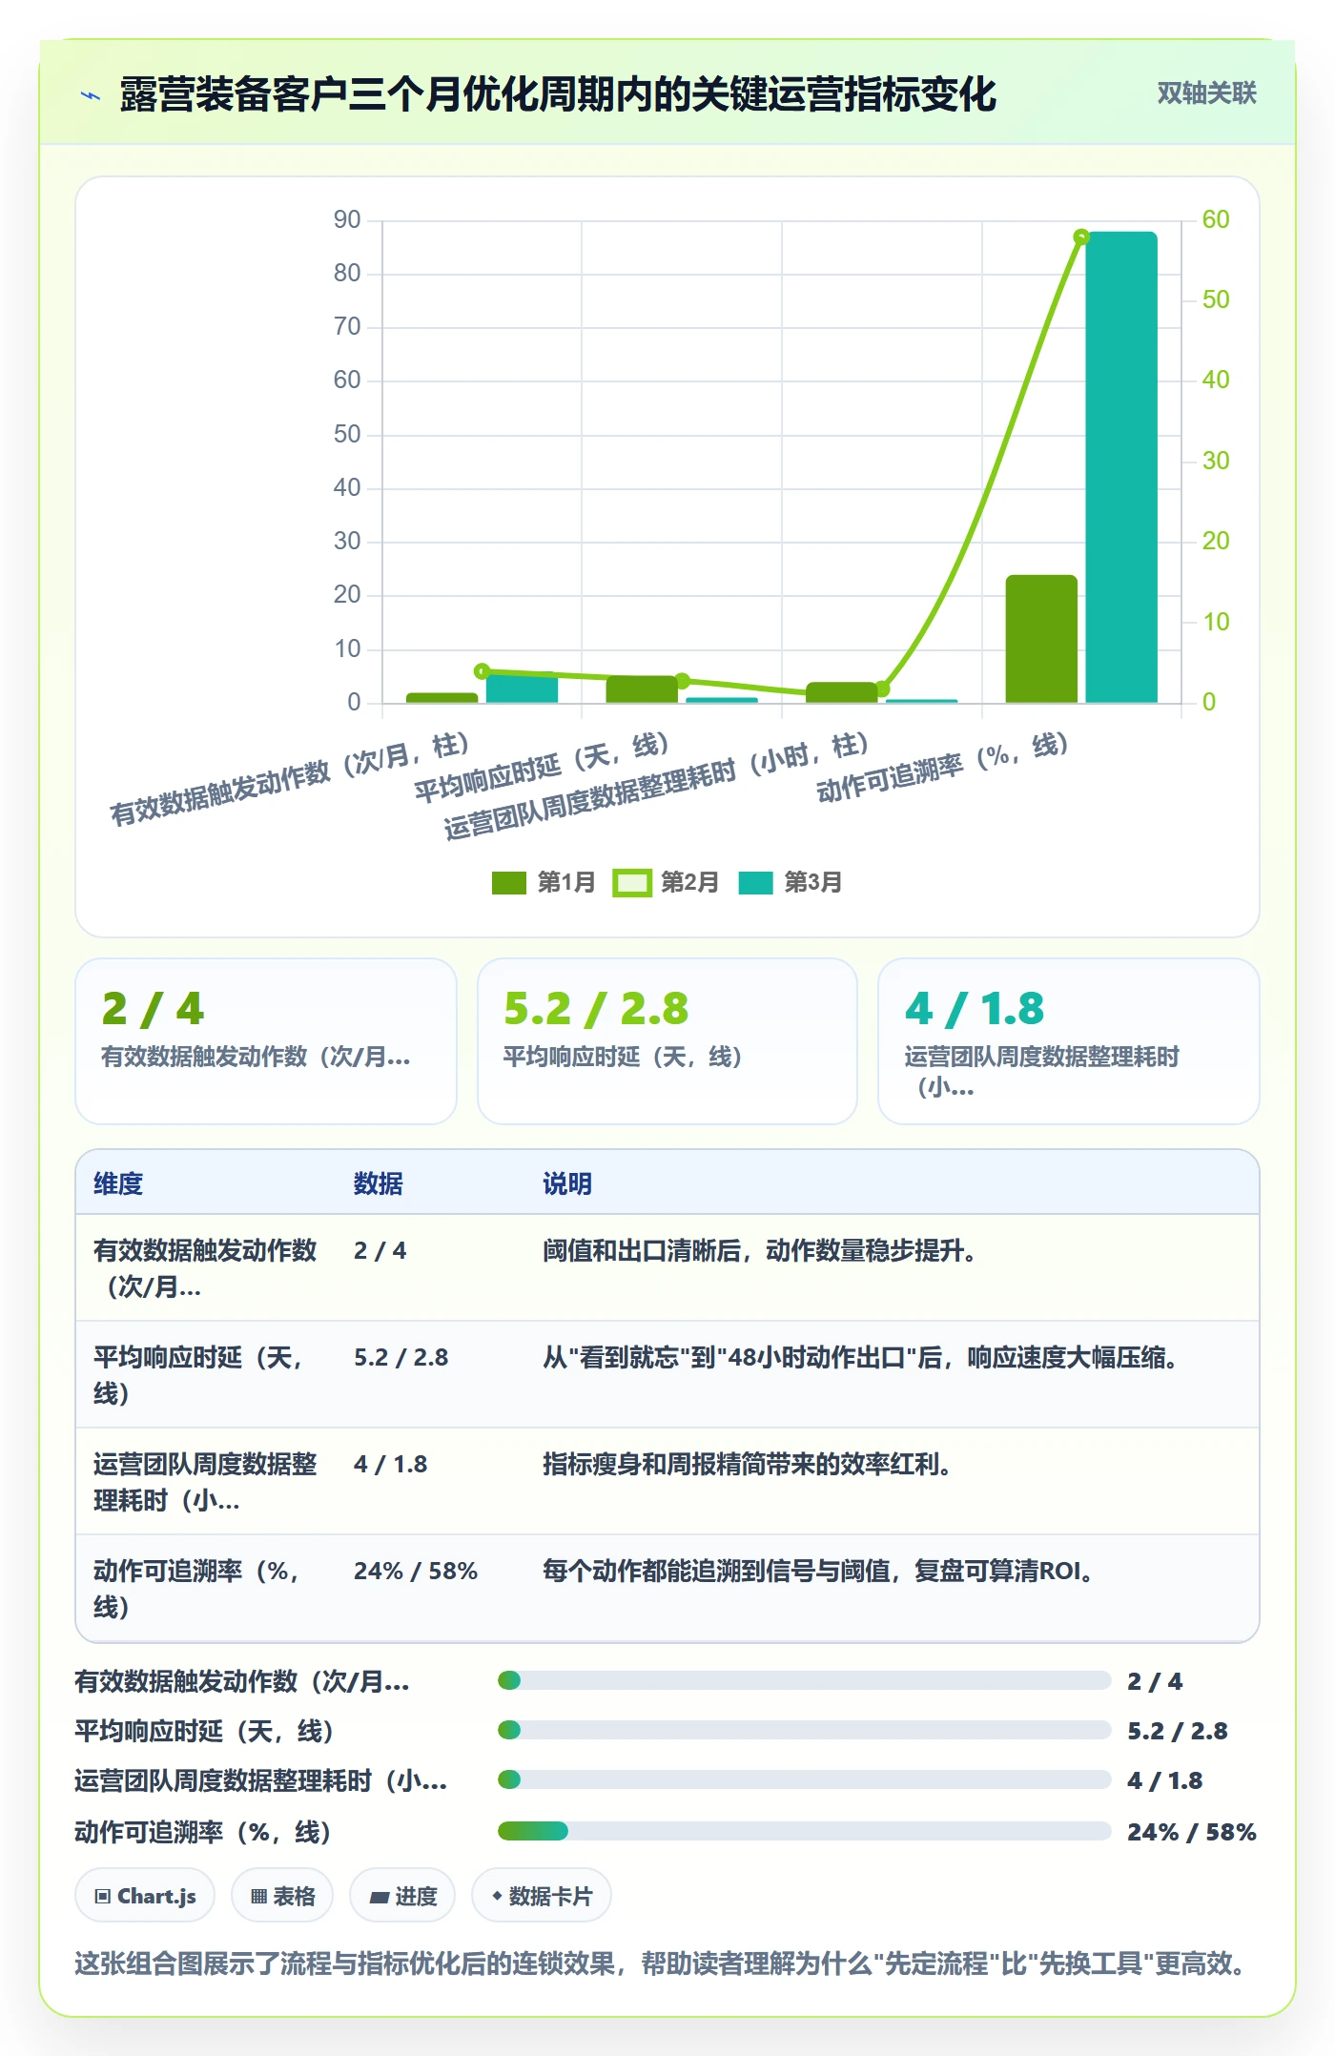Click the footer caption starting 这张组合图展示了

pyautogui.click(x=663, y=1964)
